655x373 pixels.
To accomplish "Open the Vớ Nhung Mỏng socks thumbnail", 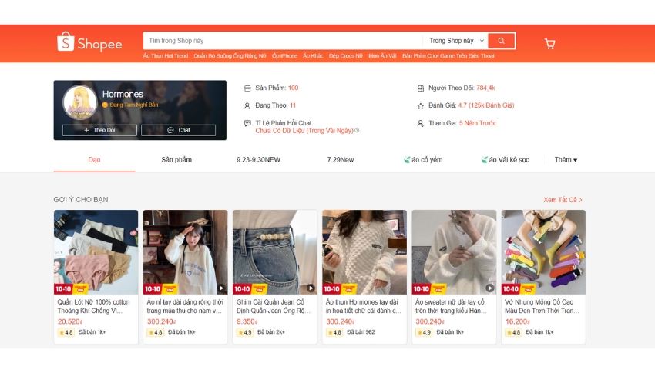I will 543,252.
